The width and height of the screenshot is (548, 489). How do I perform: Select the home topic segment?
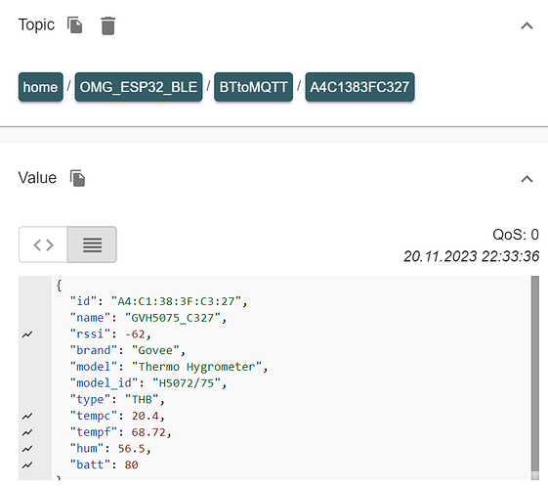pos(41,87)
